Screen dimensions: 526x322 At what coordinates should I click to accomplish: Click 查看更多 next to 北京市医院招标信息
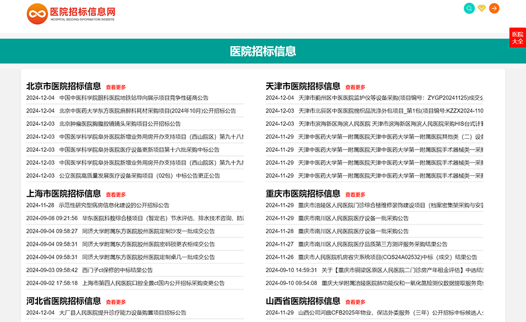pos(116,87)
